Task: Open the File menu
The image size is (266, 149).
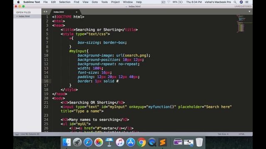Action: click(x=45, y=2)
